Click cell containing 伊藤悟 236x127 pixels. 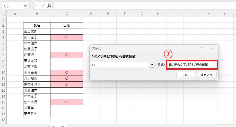point(37,55)
